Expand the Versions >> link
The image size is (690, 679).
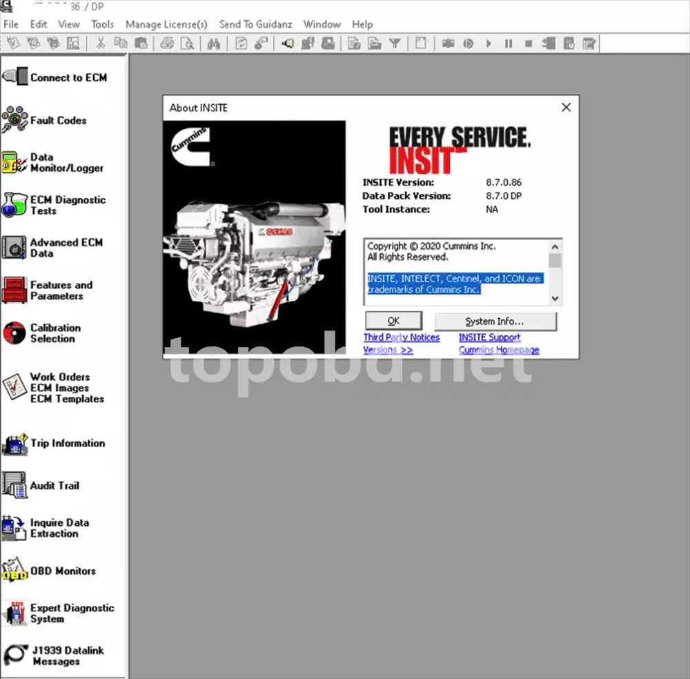pyautogui.click(x=388, y=350)
